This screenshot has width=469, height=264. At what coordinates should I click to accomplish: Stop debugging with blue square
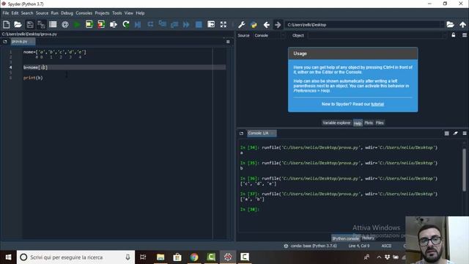point(199,24)
